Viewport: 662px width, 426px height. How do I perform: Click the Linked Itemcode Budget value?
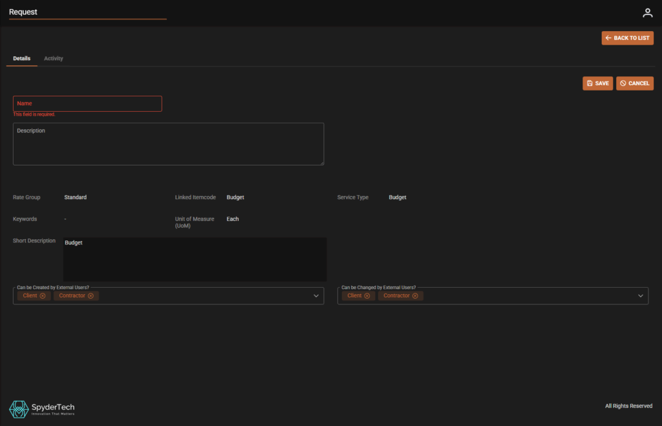235,197
